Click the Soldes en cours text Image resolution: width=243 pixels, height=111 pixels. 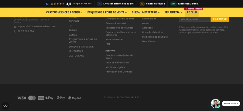pyautogui.click(x=156, y=4)
